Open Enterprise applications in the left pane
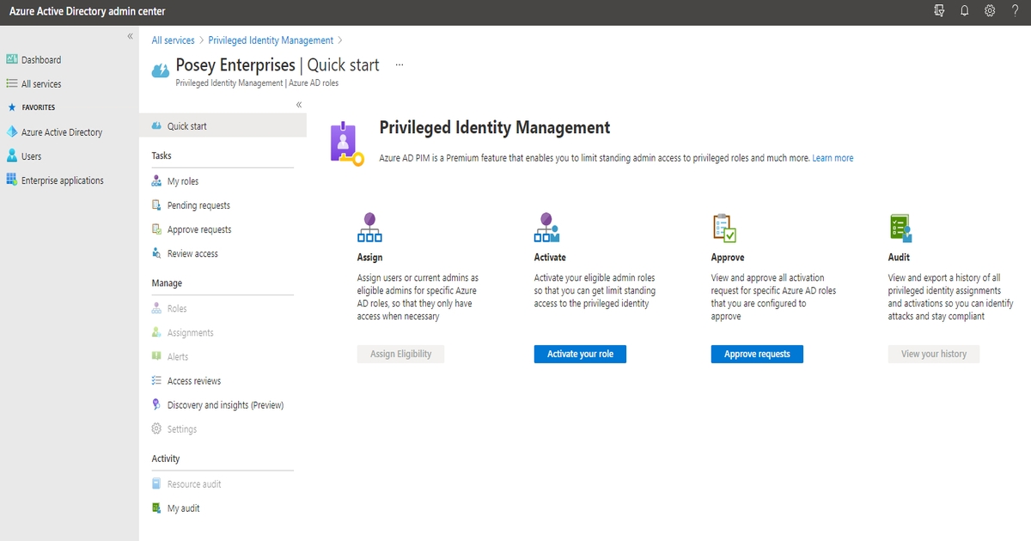Viewport: 1031px width, 541px height. tap(59, 179)
